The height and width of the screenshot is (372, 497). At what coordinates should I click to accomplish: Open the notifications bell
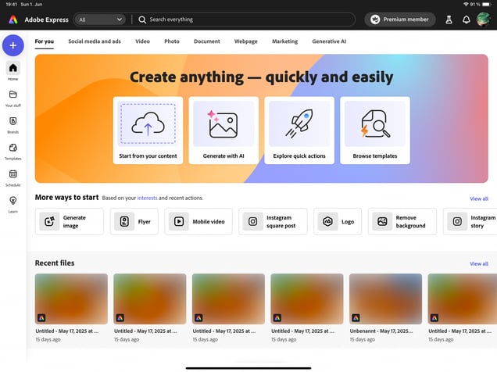tap(466, 20)
